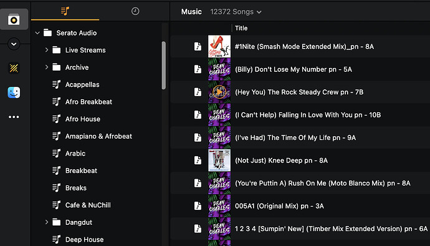Expand the Live Streams folder
The width and height of the screenshot is (430, 246).
click(x=46, y=50)
